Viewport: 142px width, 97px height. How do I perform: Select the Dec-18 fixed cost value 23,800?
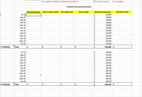pos(109,28)
